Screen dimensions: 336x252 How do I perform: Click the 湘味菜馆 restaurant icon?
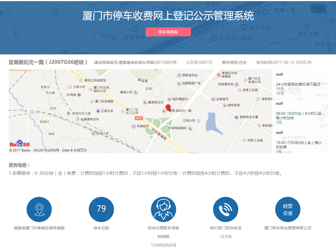point(225,105)
